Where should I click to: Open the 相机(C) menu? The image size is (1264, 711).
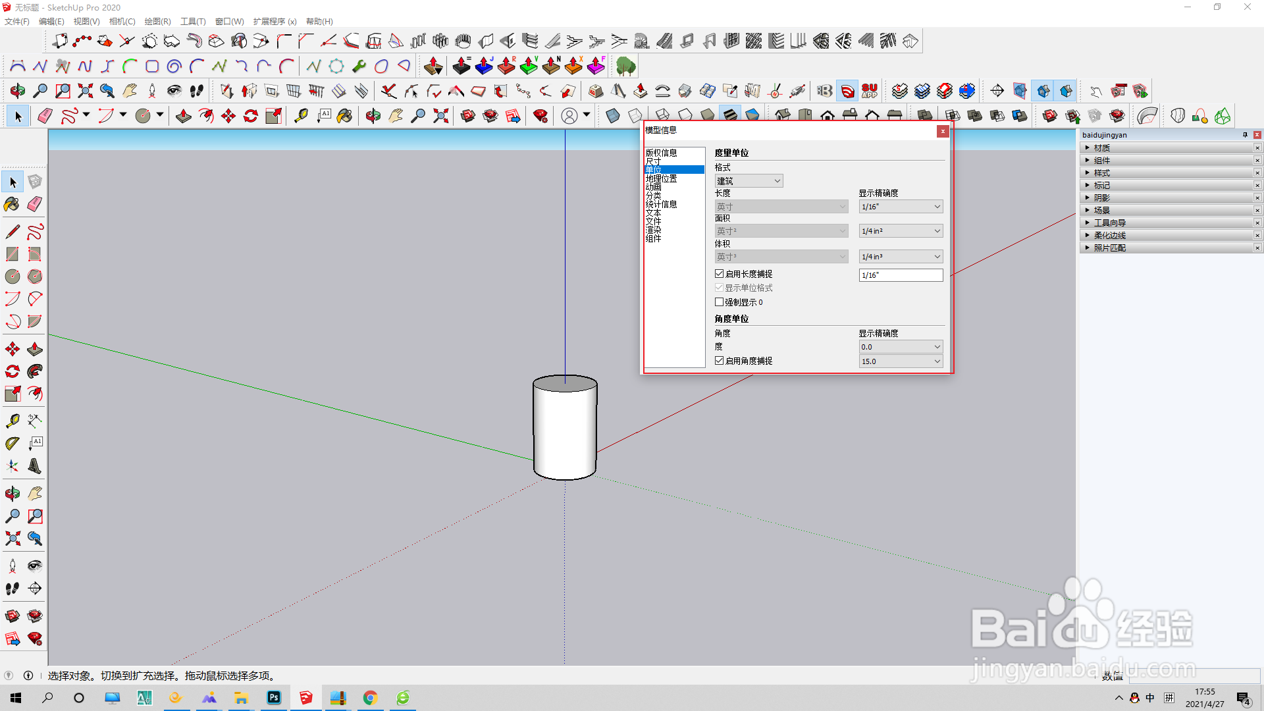[x=122, y=22]
